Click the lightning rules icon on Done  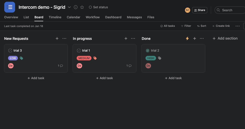click(x=187, y=39)
